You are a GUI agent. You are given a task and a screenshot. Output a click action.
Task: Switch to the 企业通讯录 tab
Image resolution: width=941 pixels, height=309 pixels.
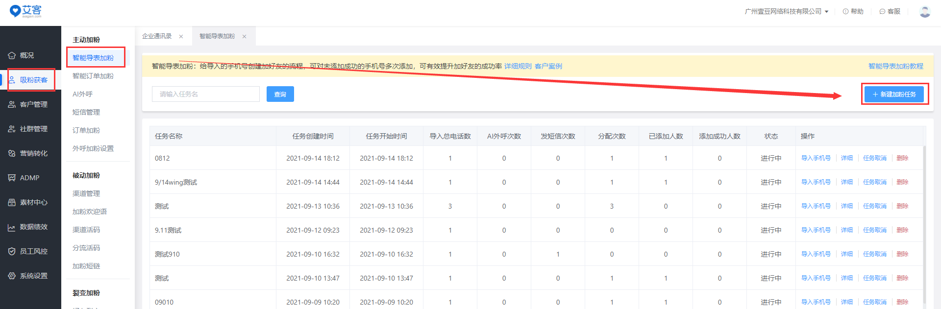coord(157,36)
